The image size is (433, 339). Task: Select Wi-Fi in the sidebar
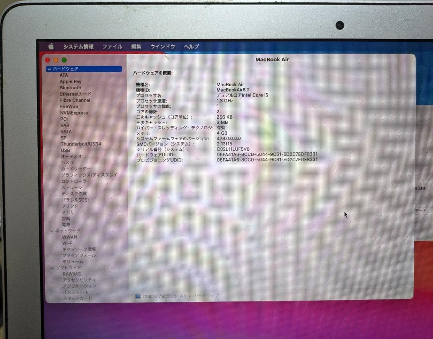[68, 243]
